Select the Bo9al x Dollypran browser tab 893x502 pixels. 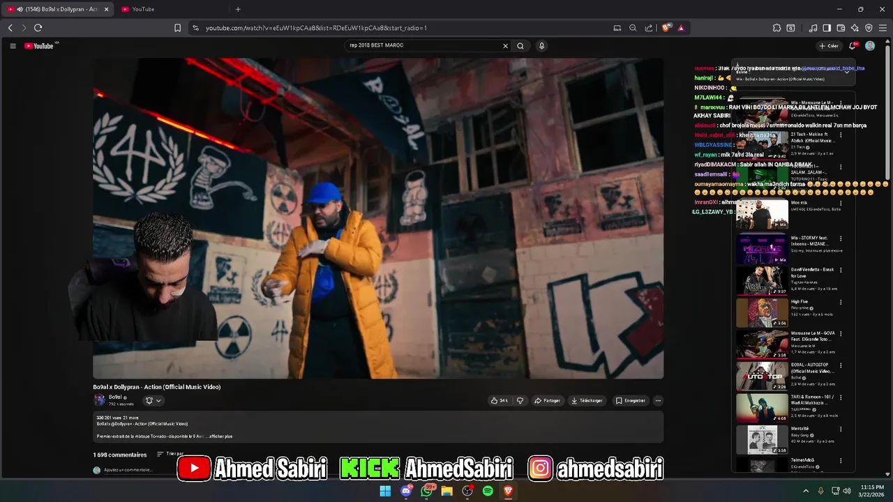(x=57, y=9)
